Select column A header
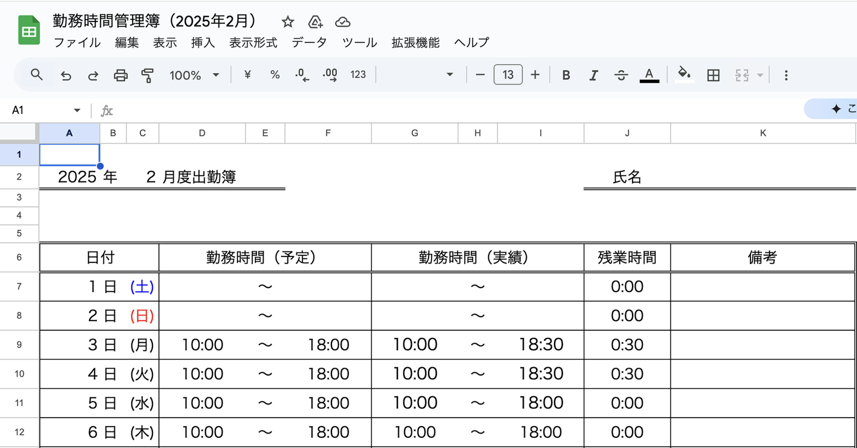 70,133
